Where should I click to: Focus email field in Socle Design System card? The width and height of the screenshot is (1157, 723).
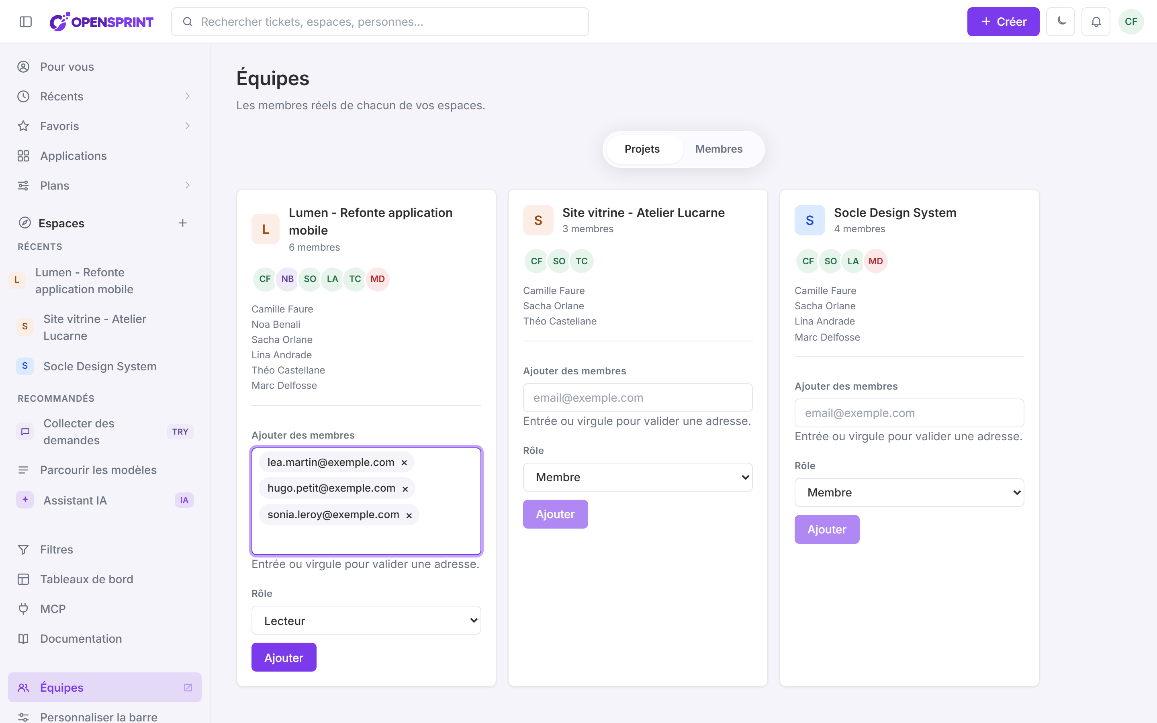pyautogui.click(x=910, y=413)
